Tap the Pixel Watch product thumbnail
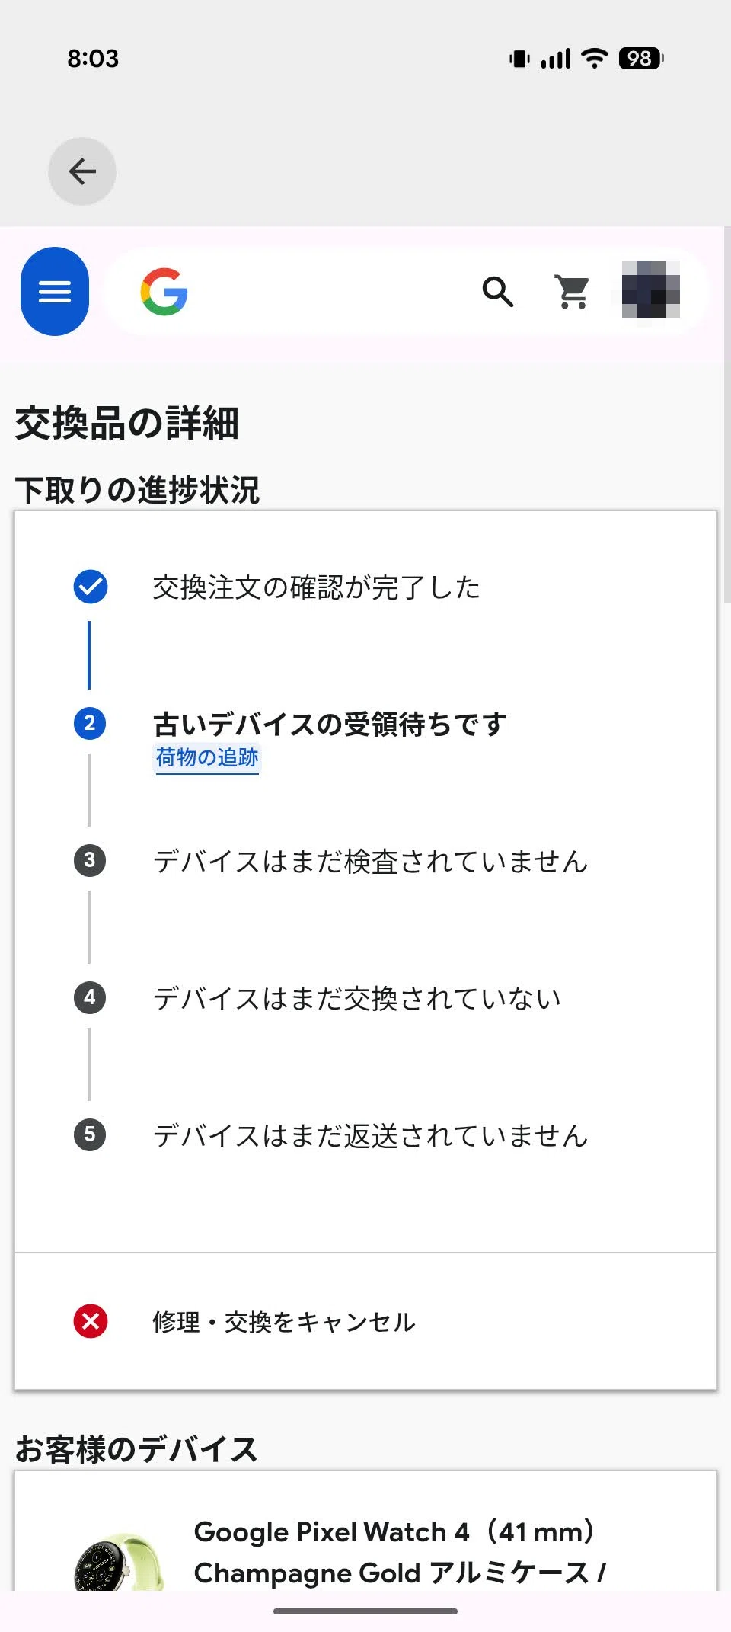The image size is (731, 1632). (119, 1562)
